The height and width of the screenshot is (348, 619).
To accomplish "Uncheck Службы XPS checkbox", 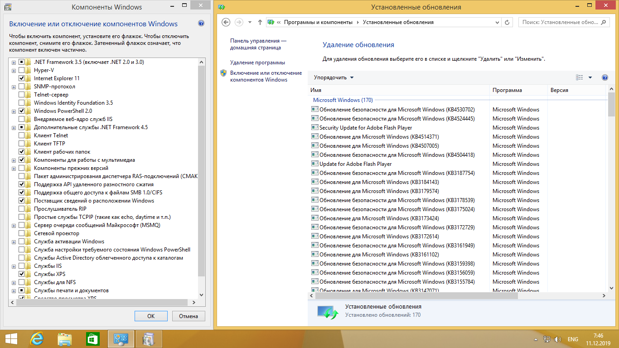I will 21,274.
